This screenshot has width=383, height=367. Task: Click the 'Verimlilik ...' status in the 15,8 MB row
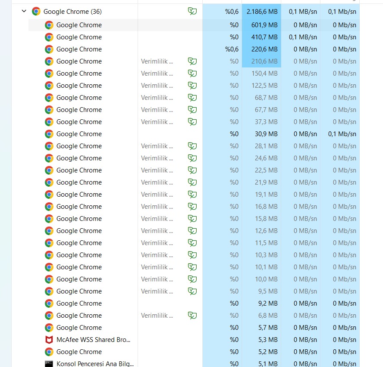coord(157,219)
